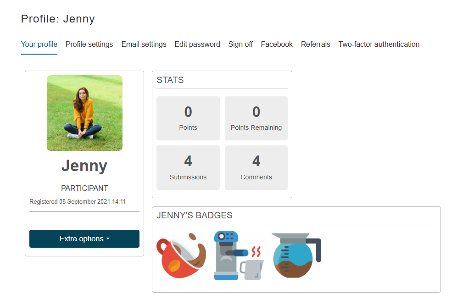Expand the Extra options dropdown
This screenshot has height=300, width=457.
pos(84,239)
